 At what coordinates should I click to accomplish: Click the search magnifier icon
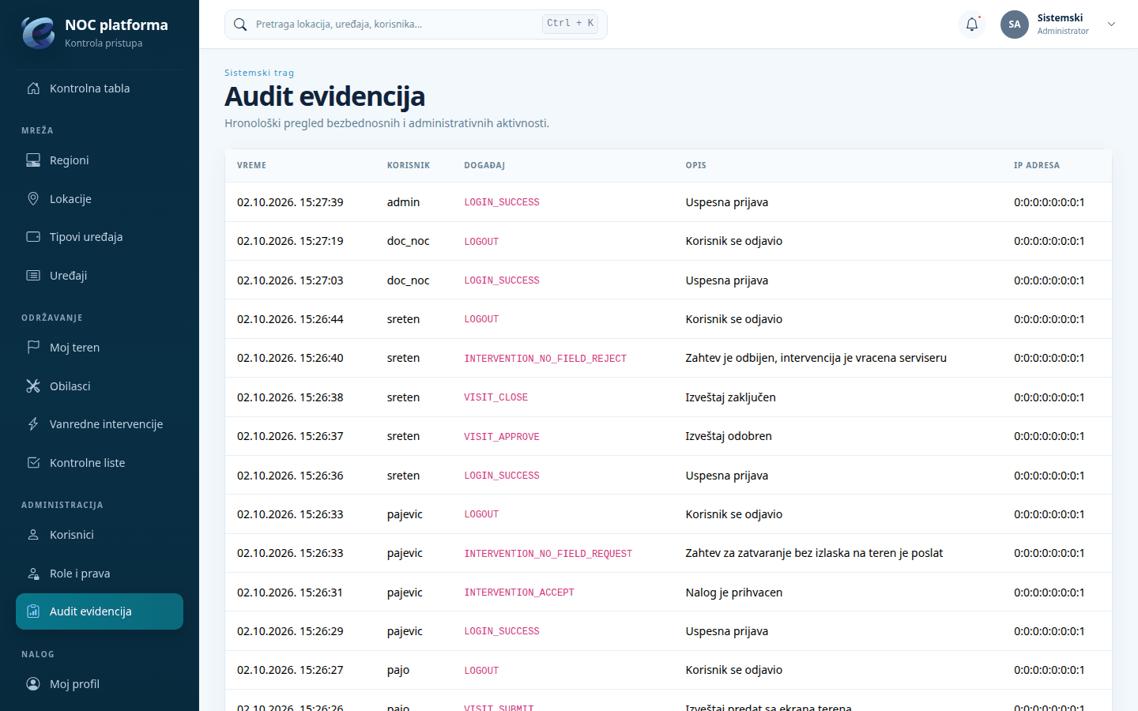(x=240, y=24)
